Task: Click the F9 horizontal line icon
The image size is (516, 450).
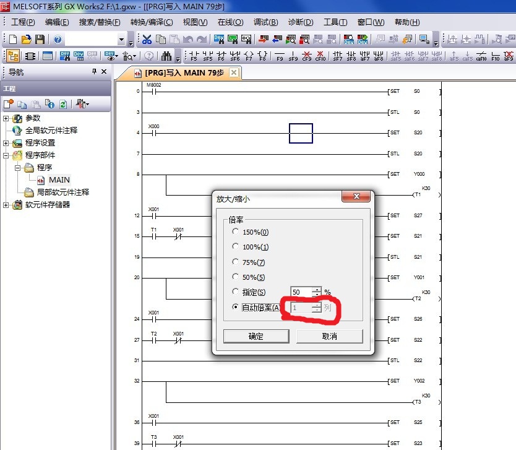Action: (279, 56)
